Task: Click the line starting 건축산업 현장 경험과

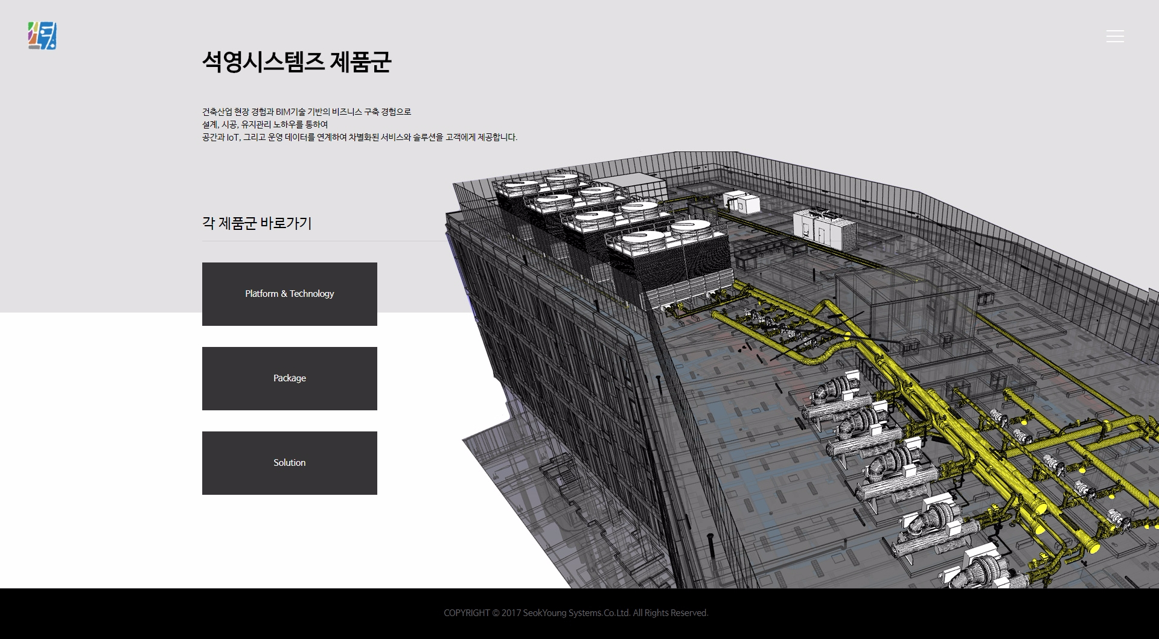Action: (x=307, y=112)
